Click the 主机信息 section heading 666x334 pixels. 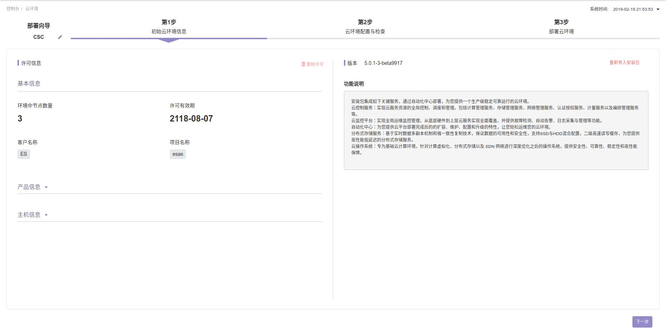[29, 215]
